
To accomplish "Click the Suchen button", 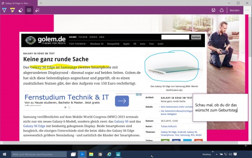I will [x=196, y=37].
